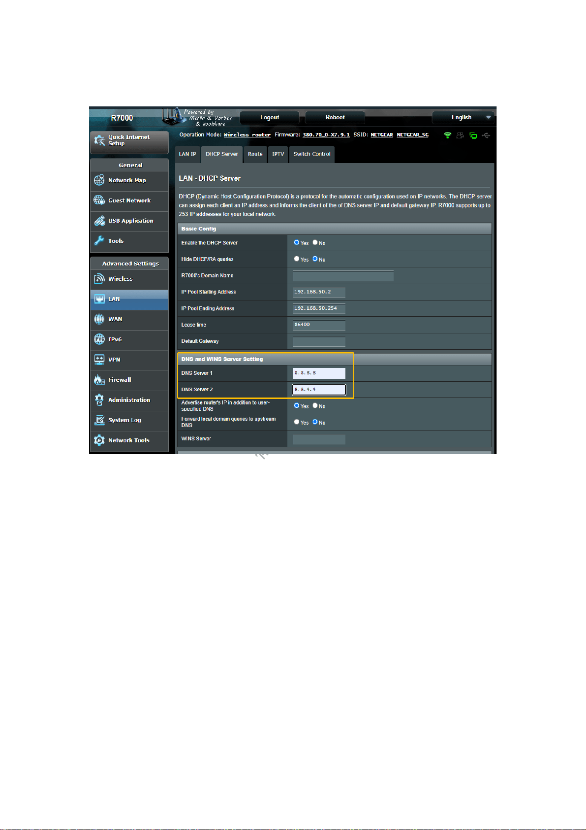Screen dimensions: 586x830
Task: Click the Firewall flame icon
Action: pos(99,380)
